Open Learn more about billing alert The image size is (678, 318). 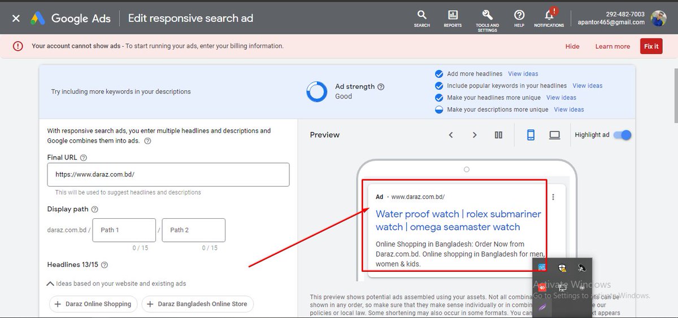[612, 46]
